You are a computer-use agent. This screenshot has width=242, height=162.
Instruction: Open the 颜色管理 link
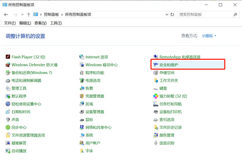click(x=167, y=135)
